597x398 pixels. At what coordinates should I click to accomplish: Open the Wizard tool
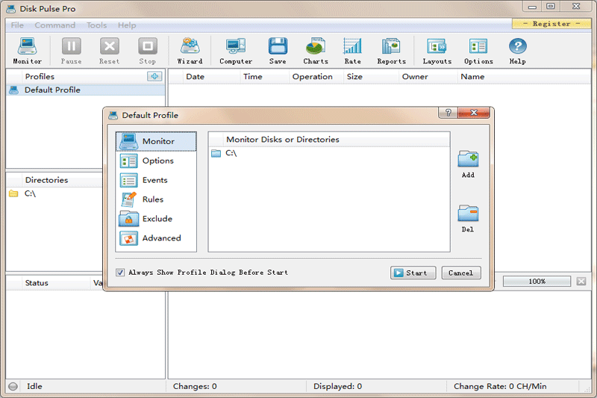[190, 51]
